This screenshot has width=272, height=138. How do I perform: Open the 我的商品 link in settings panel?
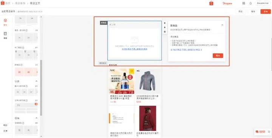click(x=185, y=50)
